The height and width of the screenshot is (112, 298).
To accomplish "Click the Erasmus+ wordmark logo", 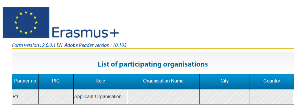I will click(x=85, y=32).
